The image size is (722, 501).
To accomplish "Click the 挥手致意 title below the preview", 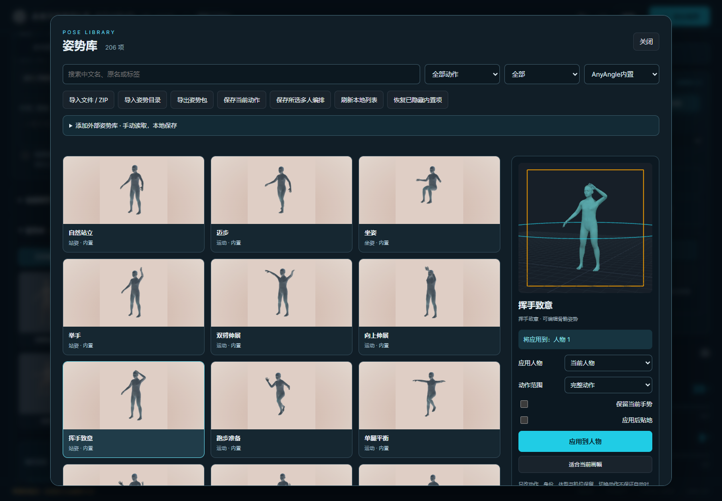I will pyautogui.click(x=535, y=305).
